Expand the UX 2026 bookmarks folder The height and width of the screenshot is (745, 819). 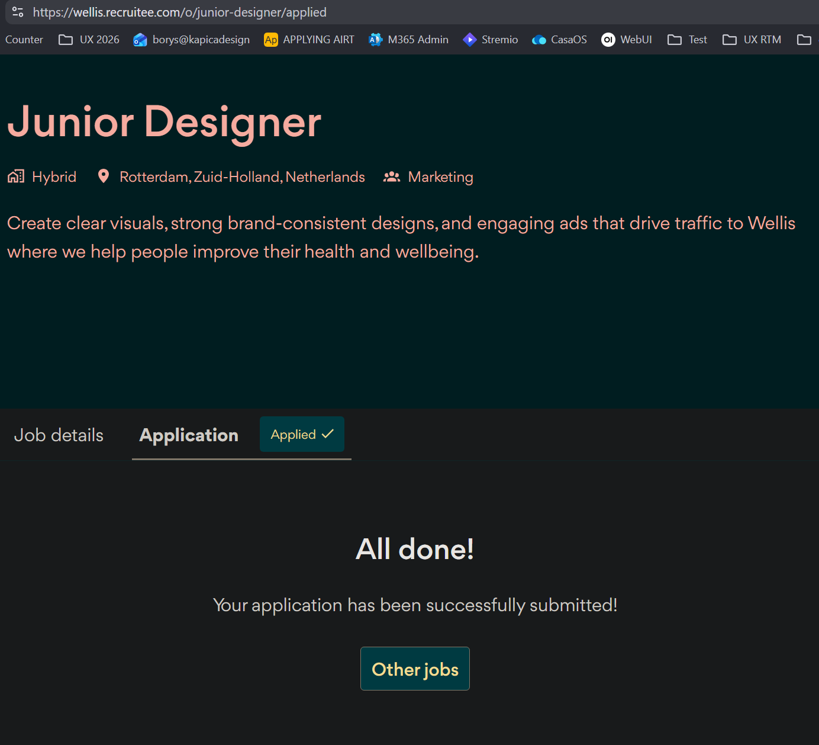click(89, 40)
